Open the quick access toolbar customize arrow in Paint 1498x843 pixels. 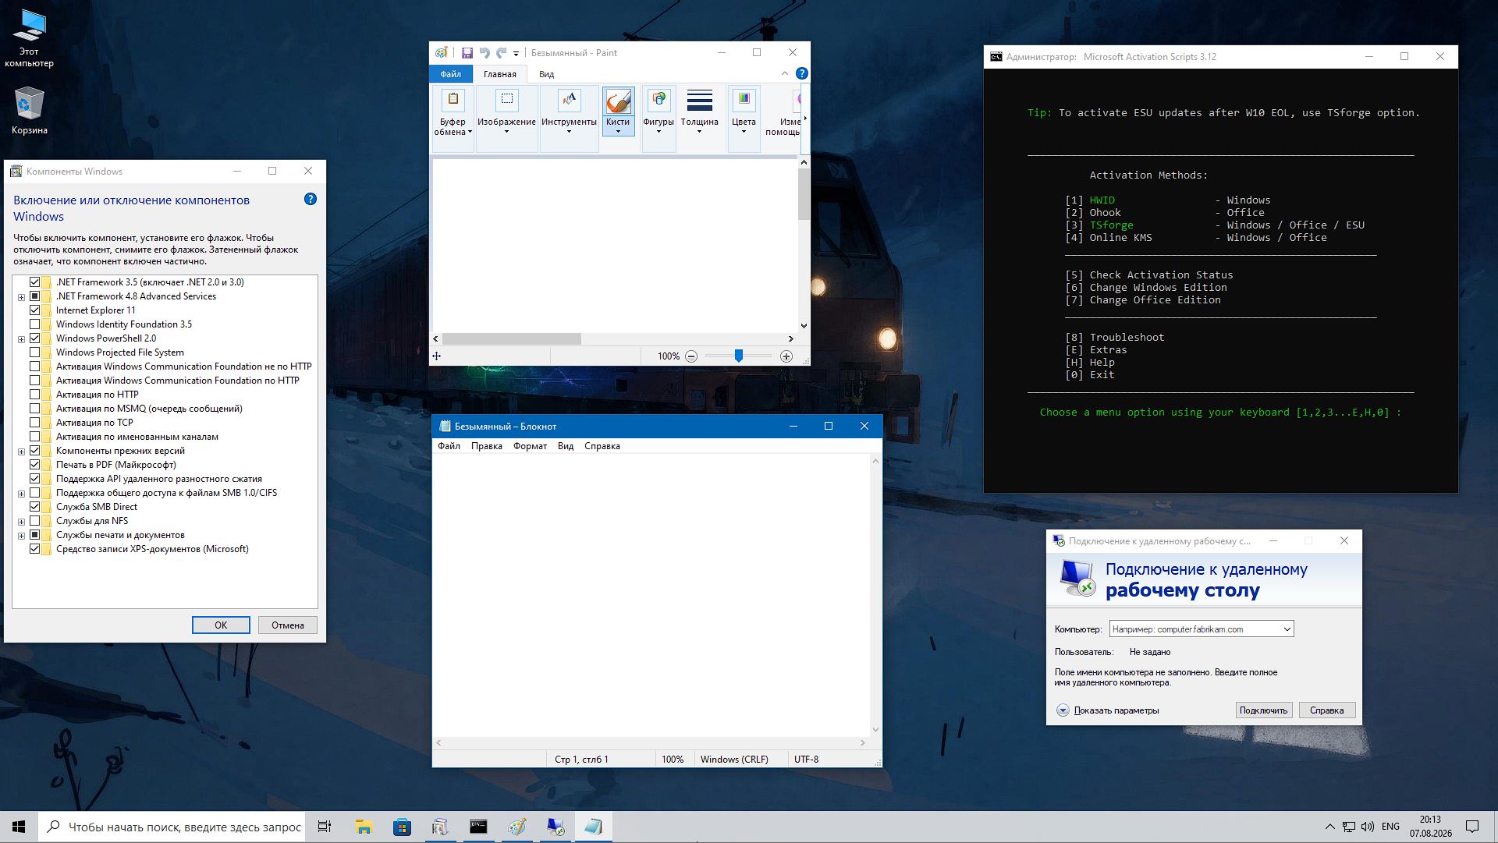[x=516, y=54]
